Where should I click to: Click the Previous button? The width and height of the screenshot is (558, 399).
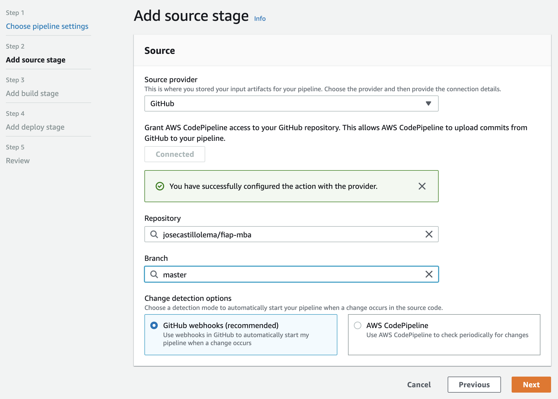tap(474, 385)
